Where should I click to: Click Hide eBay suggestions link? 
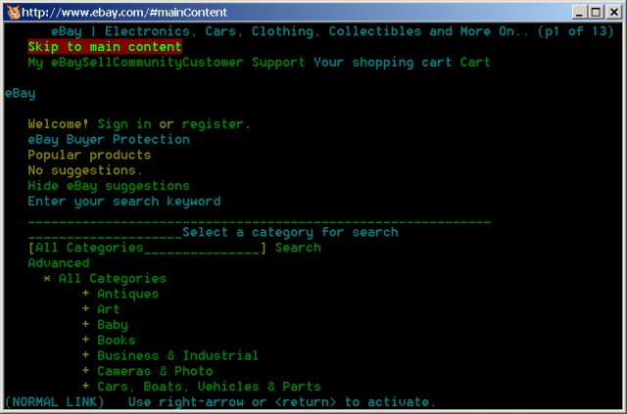(x=109, y=186)
